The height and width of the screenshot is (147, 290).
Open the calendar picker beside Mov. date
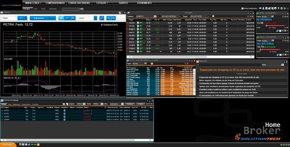[122, 104]
